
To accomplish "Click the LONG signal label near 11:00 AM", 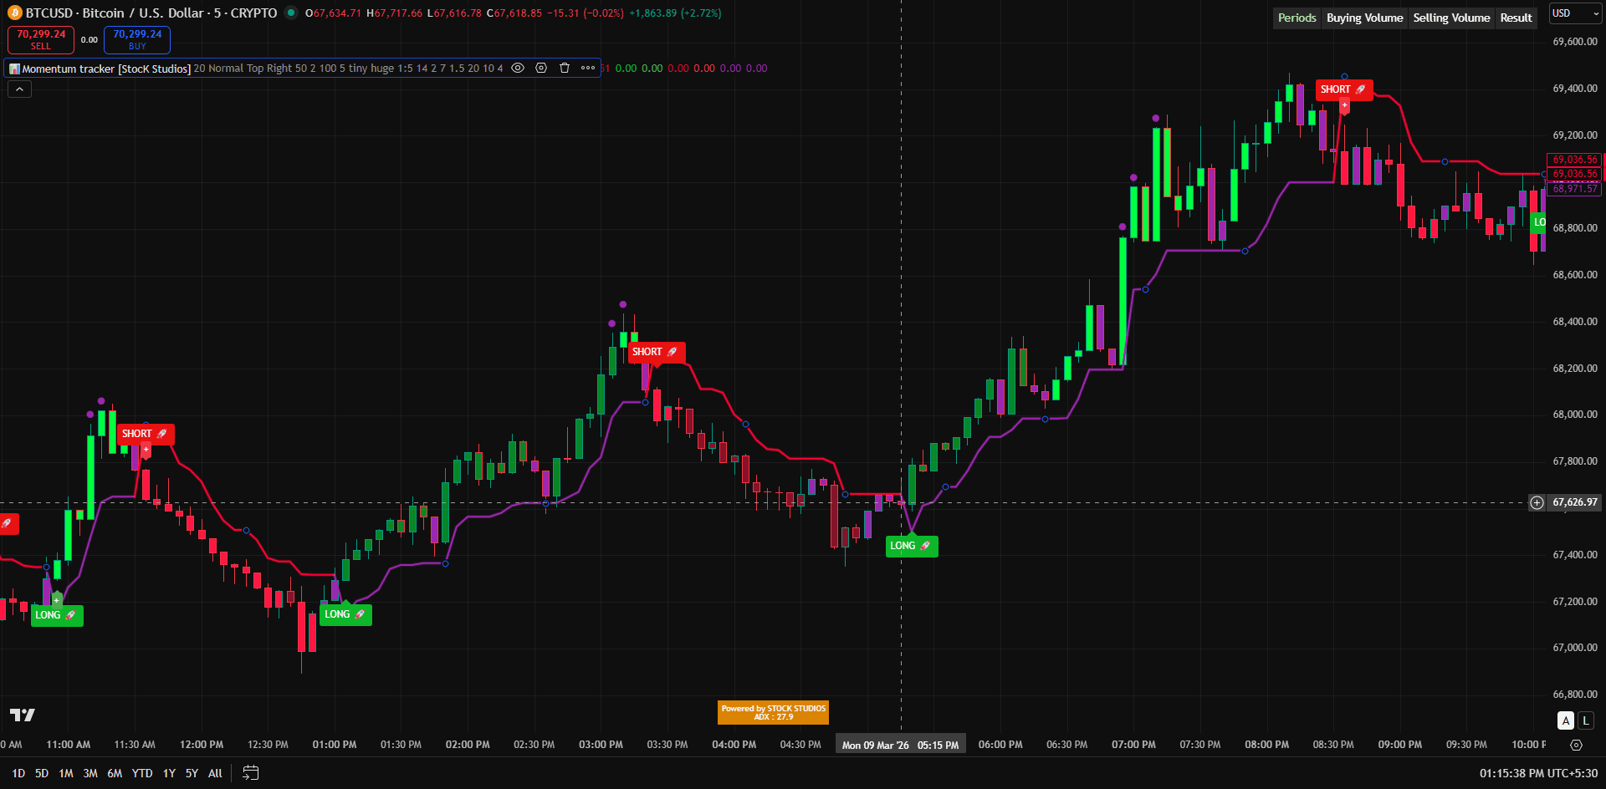I will (57, 615).
